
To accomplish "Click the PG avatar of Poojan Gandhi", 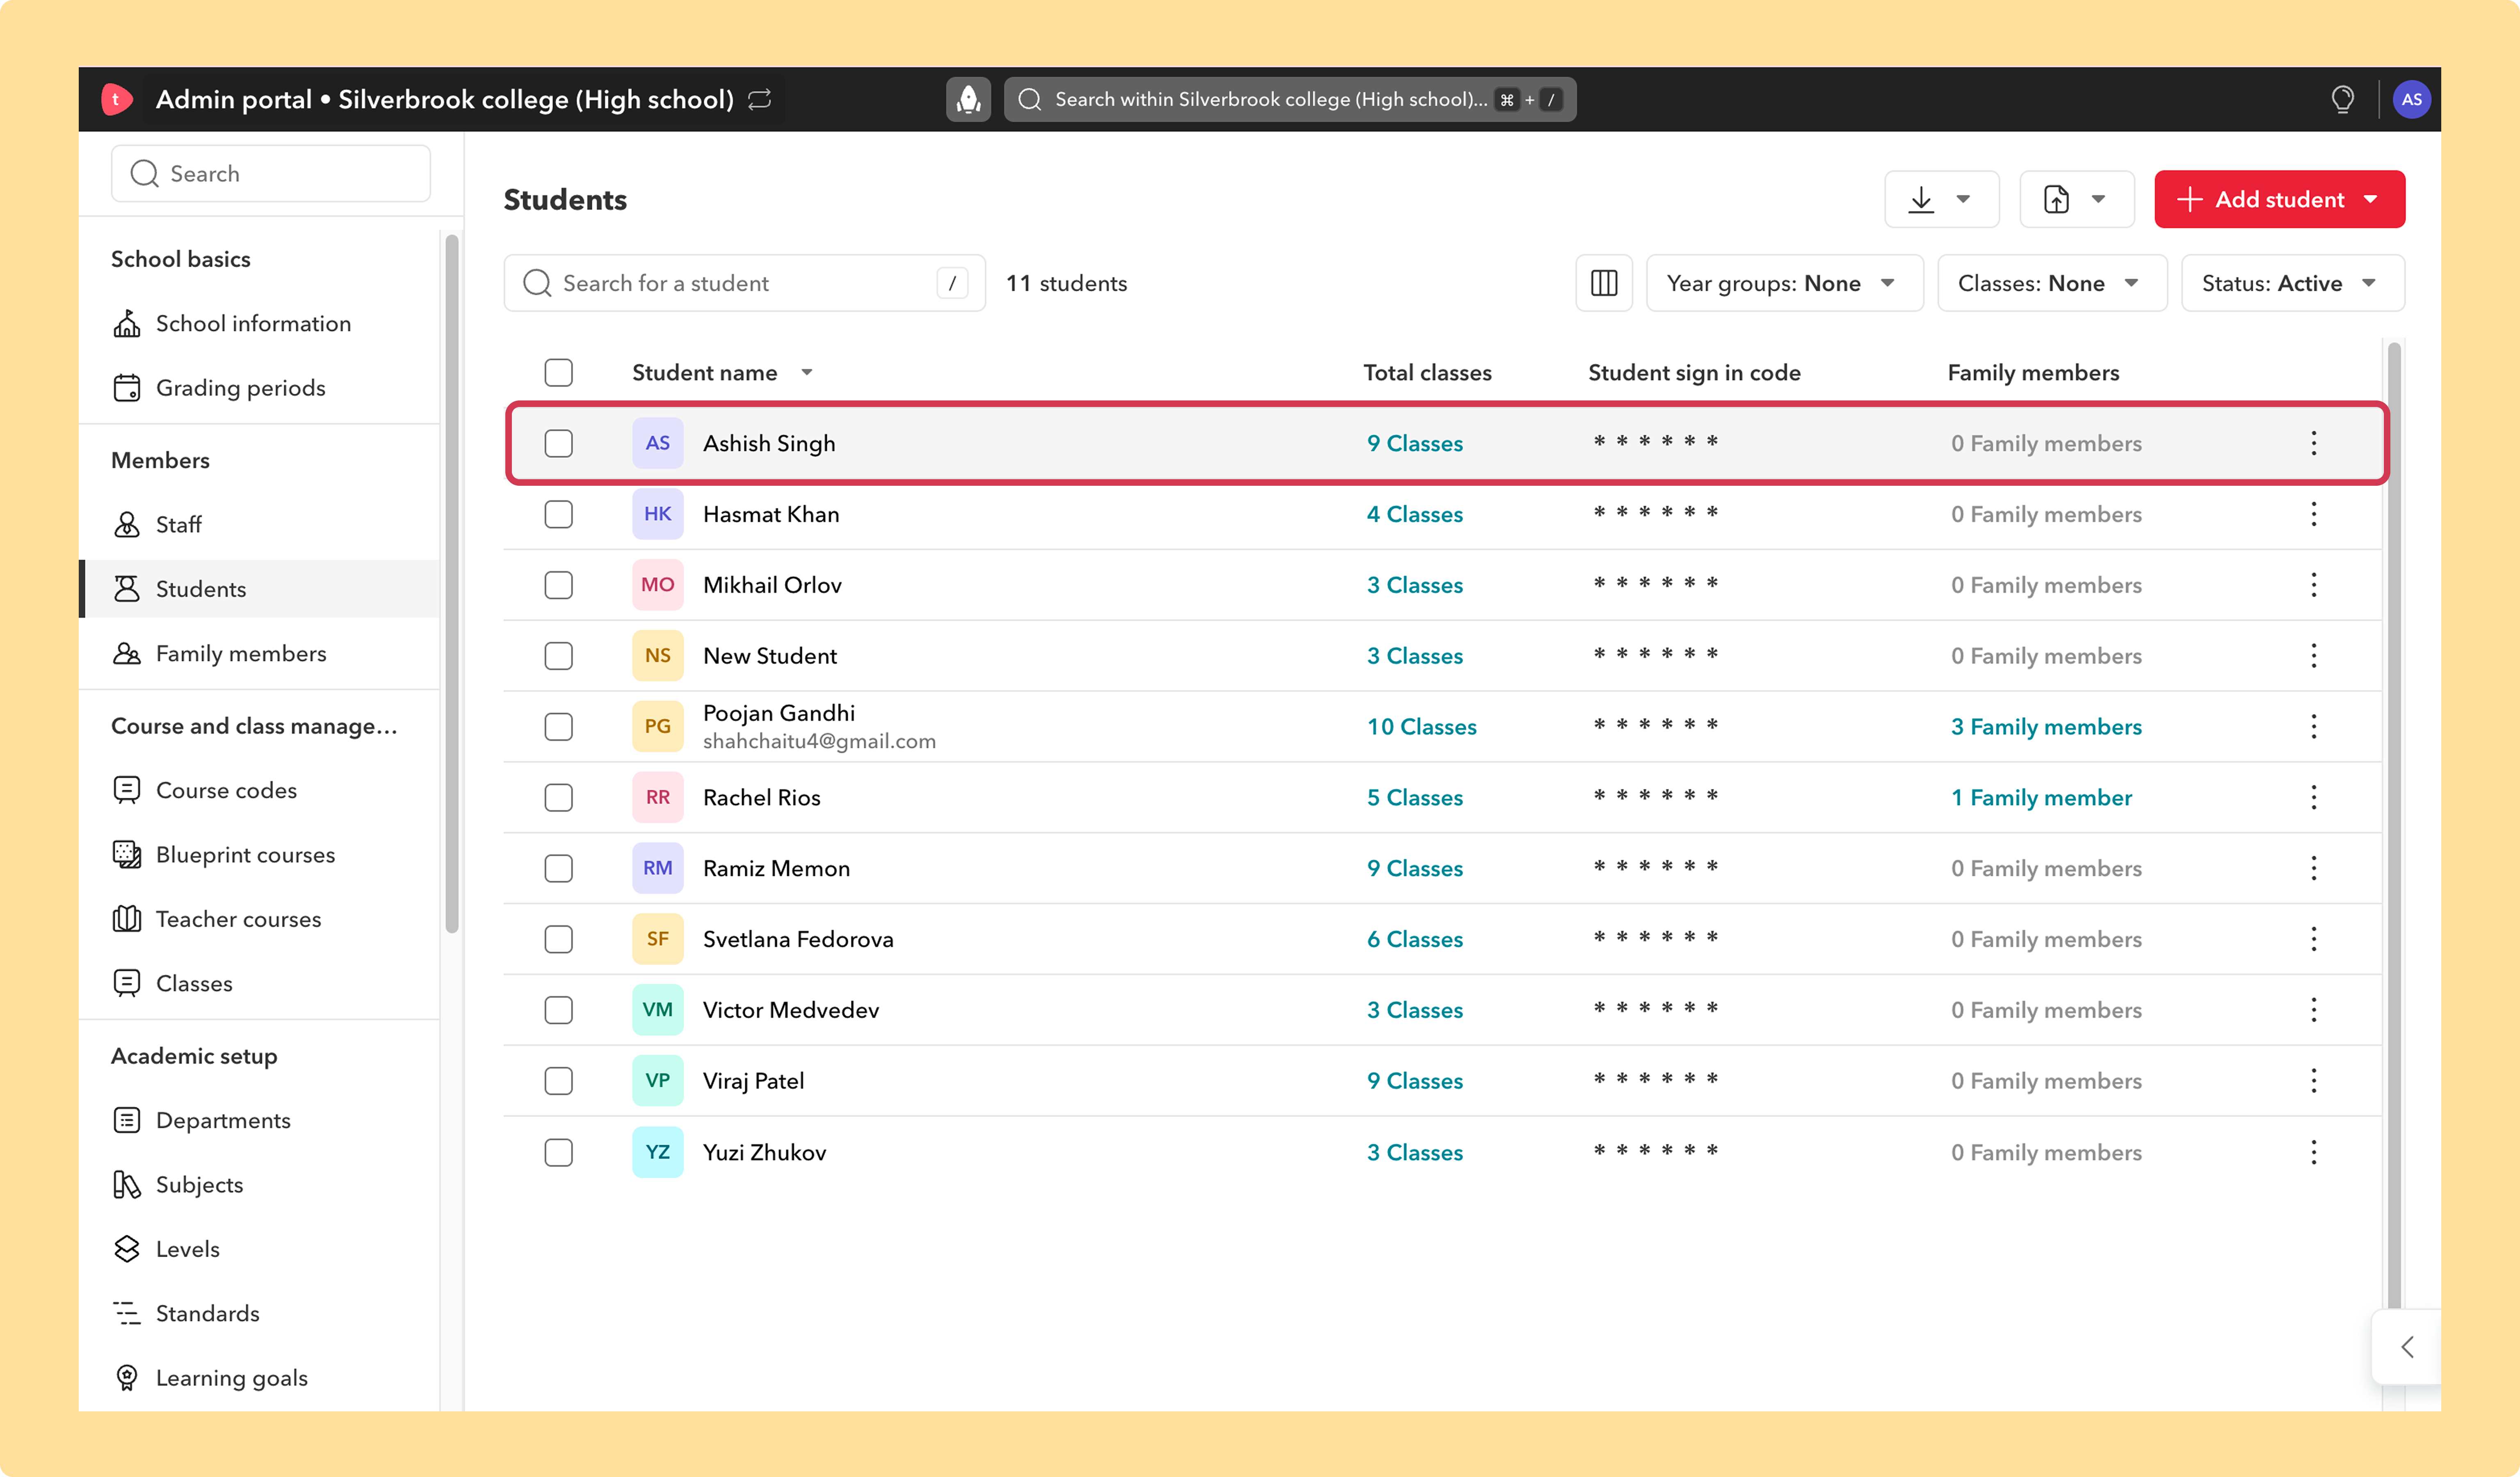I will click(x=657, y=727).
